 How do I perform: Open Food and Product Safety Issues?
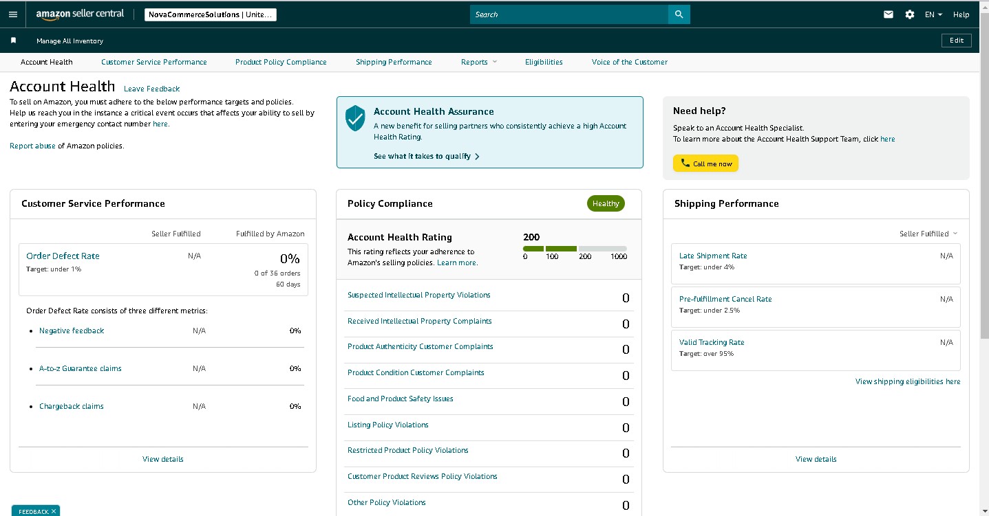pyautogui.click(x=401, y=399)
